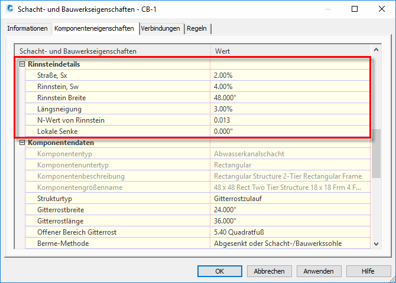The width and height of the screenshot is (396, 283).
Task: Select the Komponentenbeschreibung row label
Action: pyautogui.click(x=81, y=176)
